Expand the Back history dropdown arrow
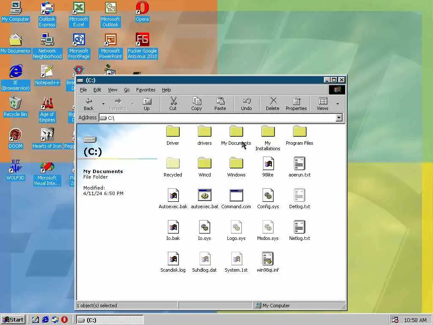Viewport: 433px width, 325px height. coord(103,104)
